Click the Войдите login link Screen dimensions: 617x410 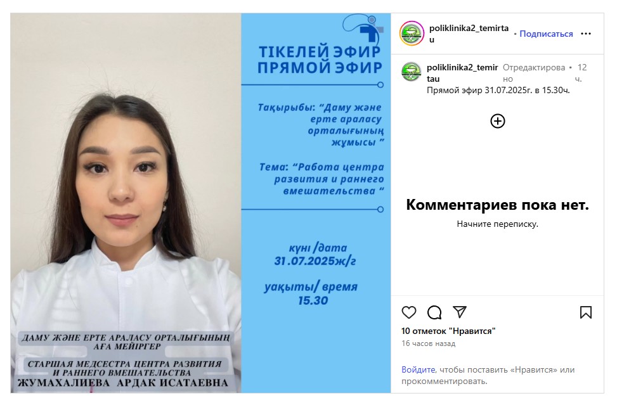pos(418,369)
